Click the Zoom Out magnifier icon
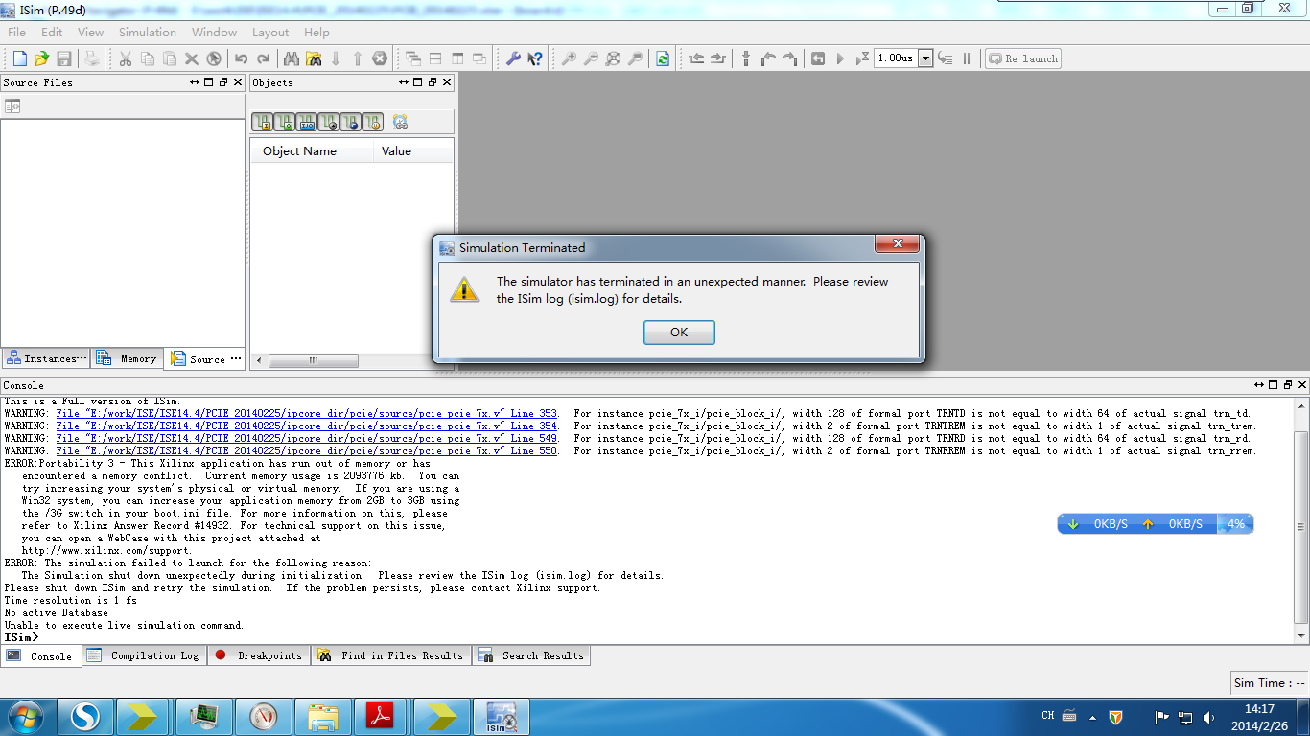The image size is (1310, 736). coord(591,58)
